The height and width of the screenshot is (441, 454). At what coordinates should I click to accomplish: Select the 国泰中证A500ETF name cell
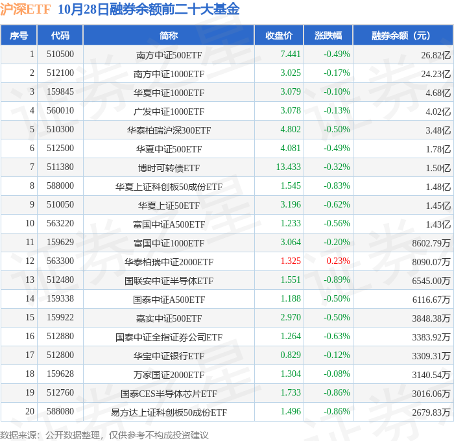click(x=169, y=300)
